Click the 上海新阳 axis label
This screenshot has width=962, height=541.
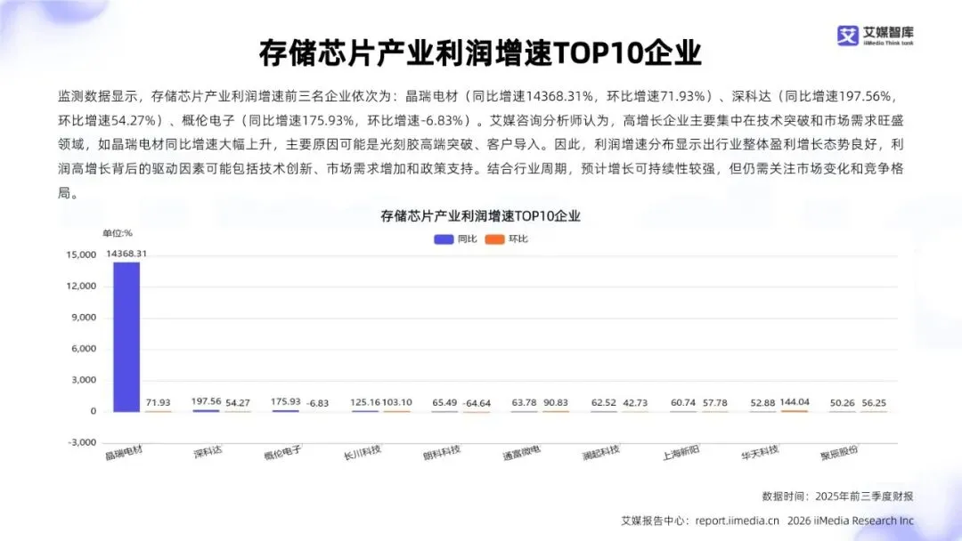681,453
